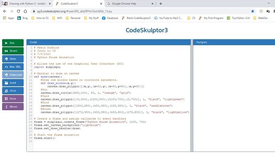275x155 pixels.
Task: Minimize the Chrome window
Action: (x=269, y=3)
